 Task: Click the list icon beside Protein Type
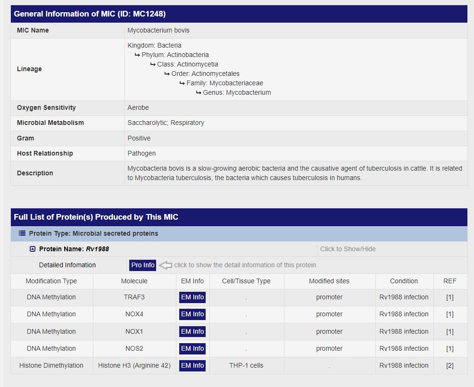22,233
